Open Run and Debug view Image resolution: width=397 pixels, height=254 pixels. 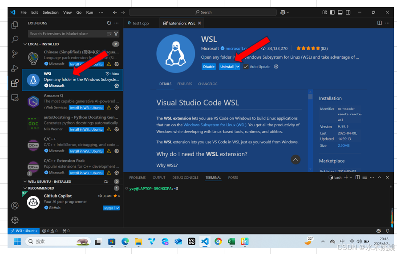[x=15, y=69]
